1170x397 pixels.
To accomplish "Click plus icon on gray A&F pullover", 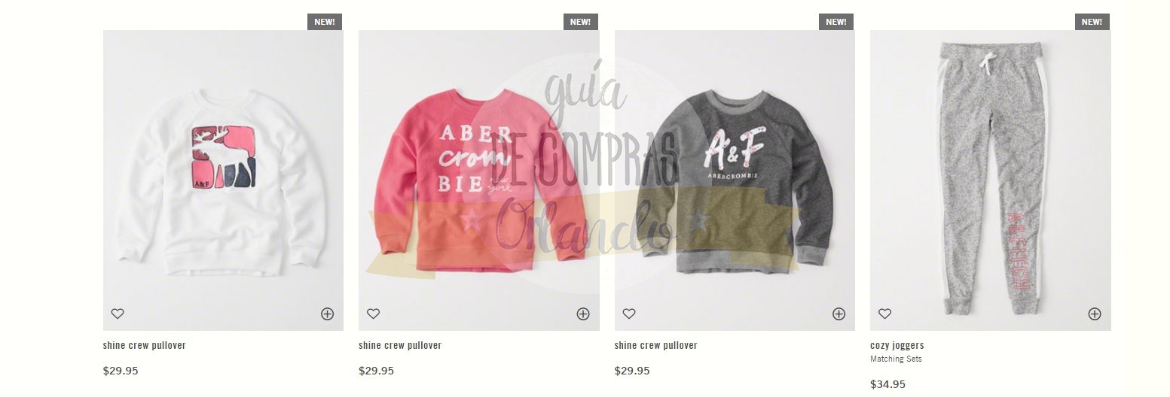I will pos(839,314).
